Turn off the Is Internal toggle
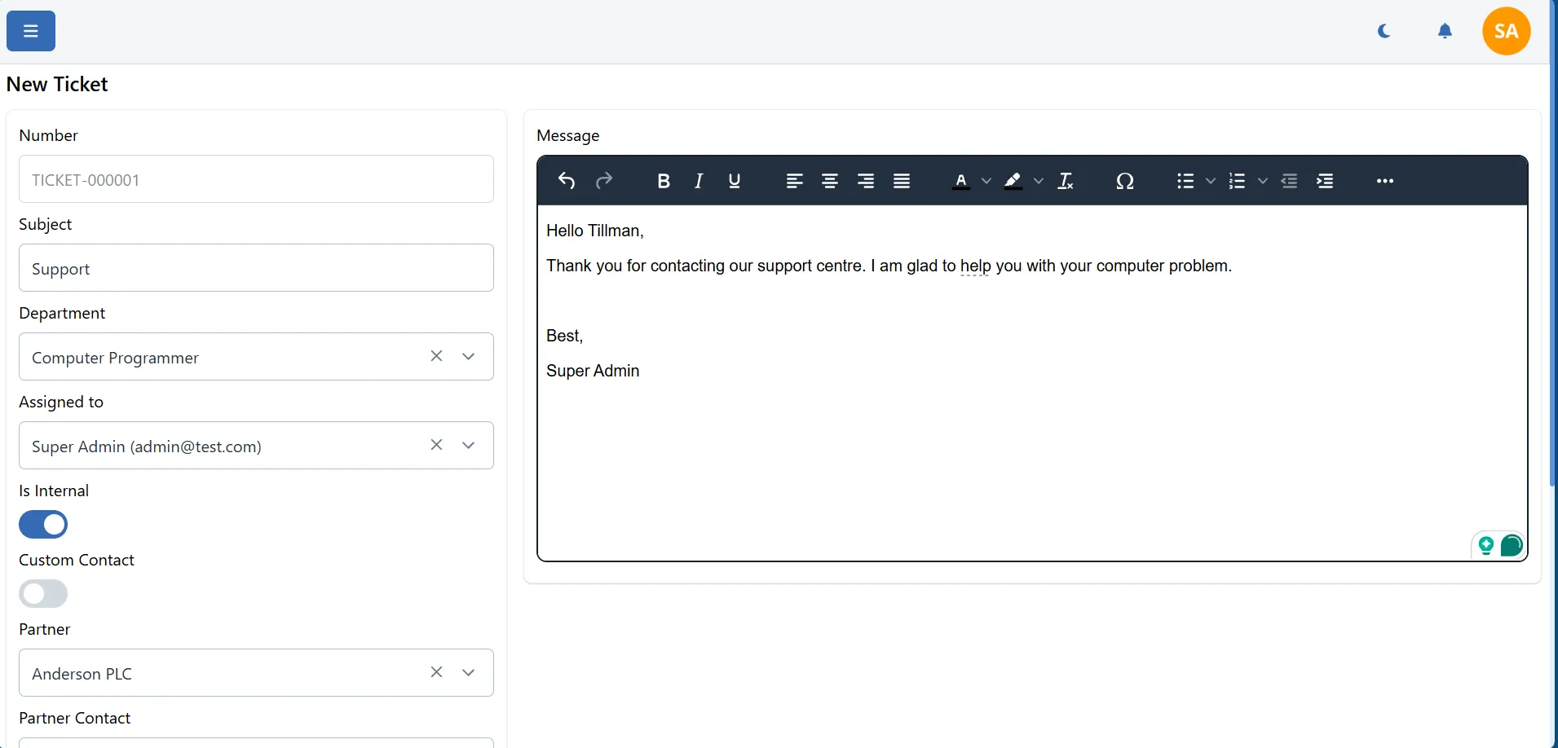Viewport: 1558px width, 748px height. click(x=43, y=524)
